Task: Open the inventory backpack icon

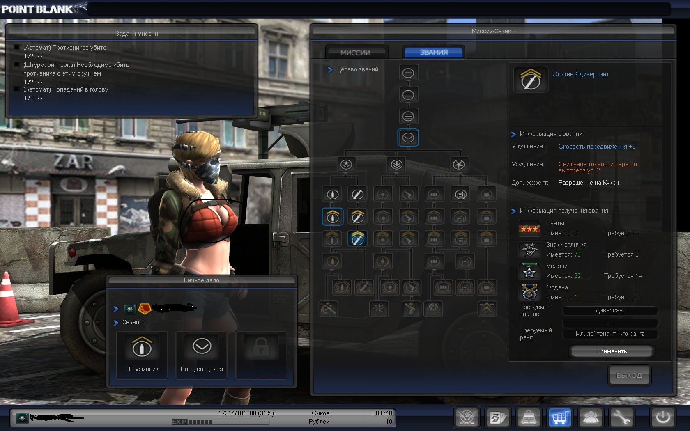Action: coord(529,418)
